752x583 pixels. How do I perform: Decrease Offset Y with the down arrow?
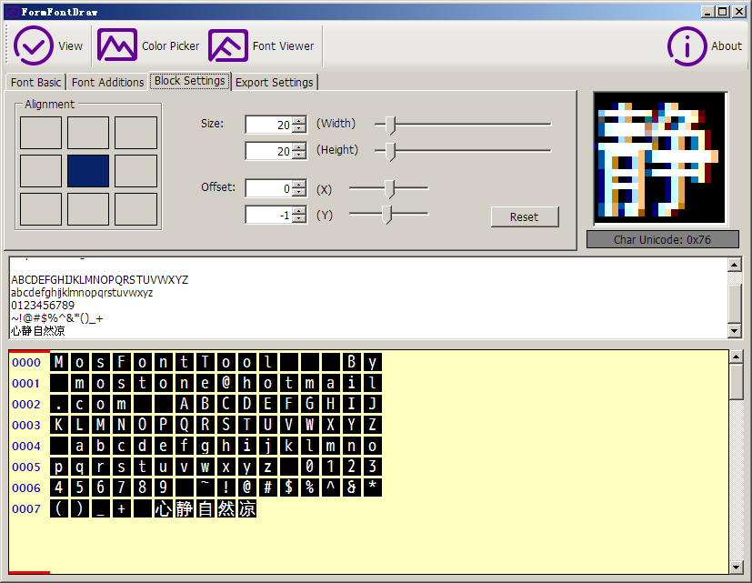(299, 219)
